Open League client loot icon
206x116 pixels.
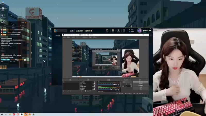(118, 30)
